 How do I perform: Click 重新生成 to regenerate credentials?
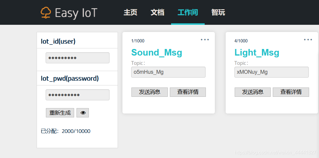(x=60, y=113)
